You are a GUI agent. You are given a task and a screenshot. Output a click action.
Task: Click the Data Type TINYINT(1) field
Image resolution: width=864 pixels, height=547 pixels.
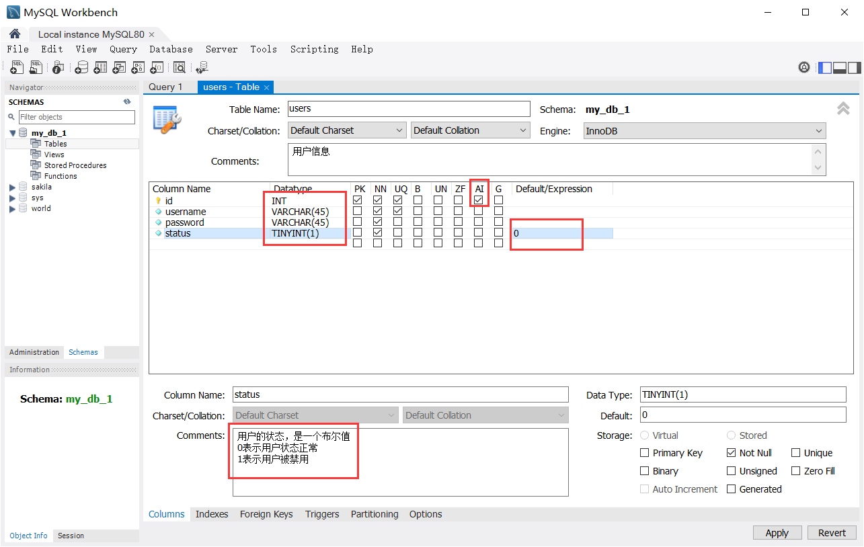click(x=743, y=394)
